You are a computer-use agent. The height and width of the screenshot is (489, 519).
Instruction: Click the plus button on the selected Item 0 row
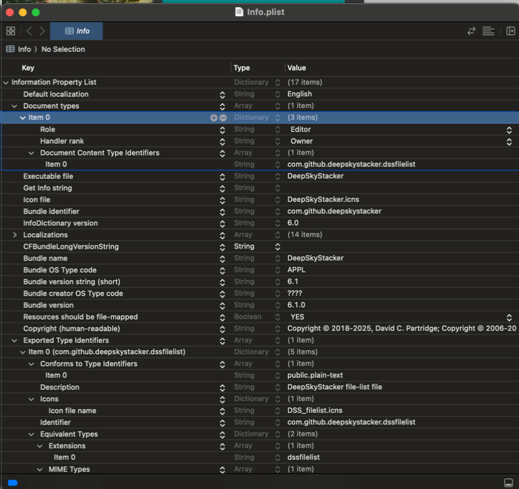pyautogui.click(x=213, y=118)
